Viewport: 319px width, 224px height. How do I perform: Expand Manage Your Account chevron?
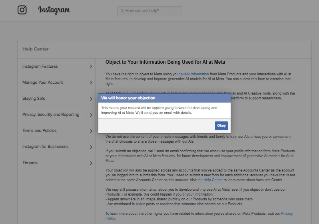tap(91, 83)
